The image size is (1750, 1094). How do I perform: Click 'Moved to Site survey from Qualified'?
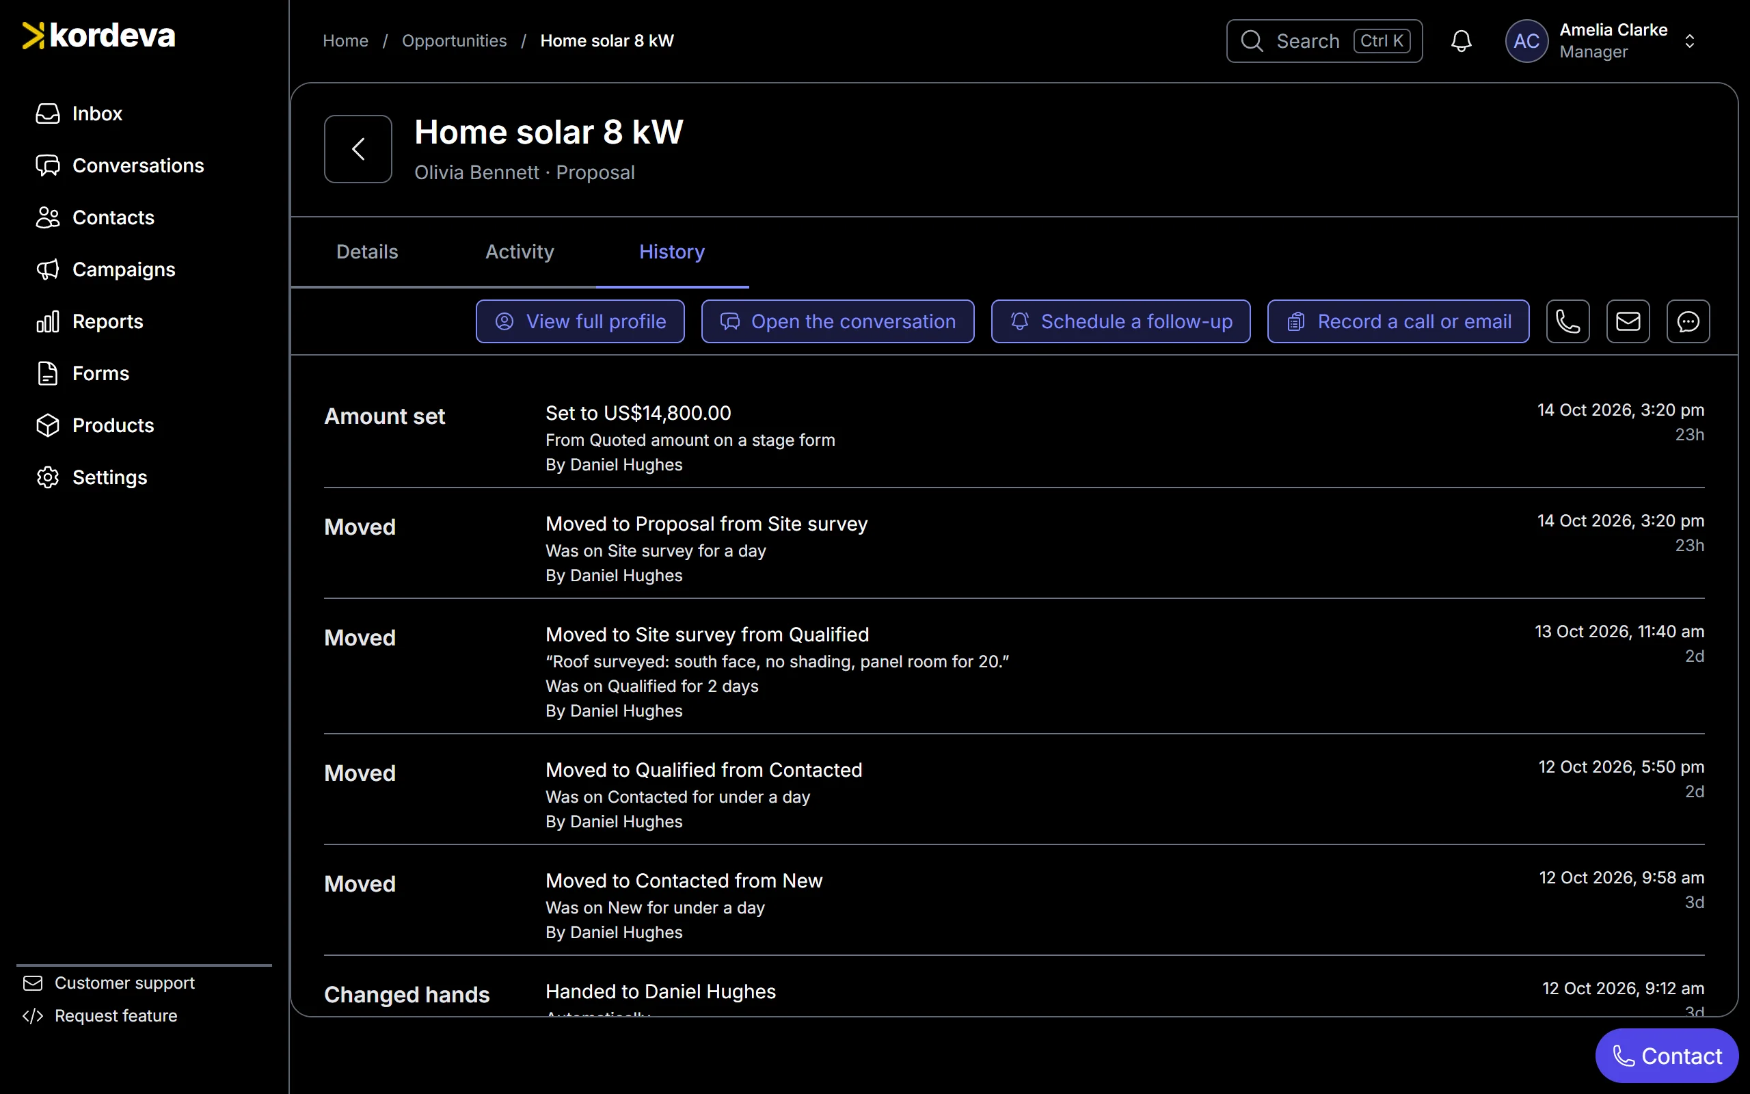[708, 635]
